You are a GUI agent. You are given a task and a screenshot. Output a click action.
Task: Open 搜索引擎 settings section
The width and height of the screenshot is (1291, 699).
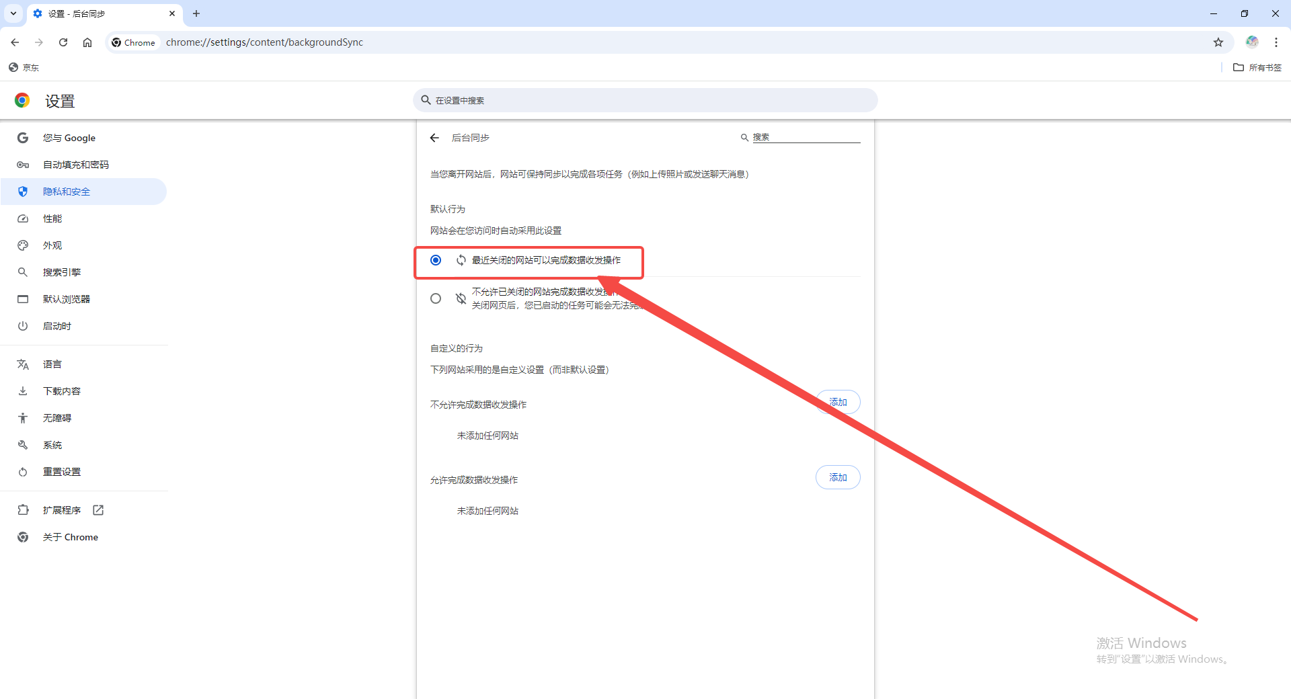(83, 272)
